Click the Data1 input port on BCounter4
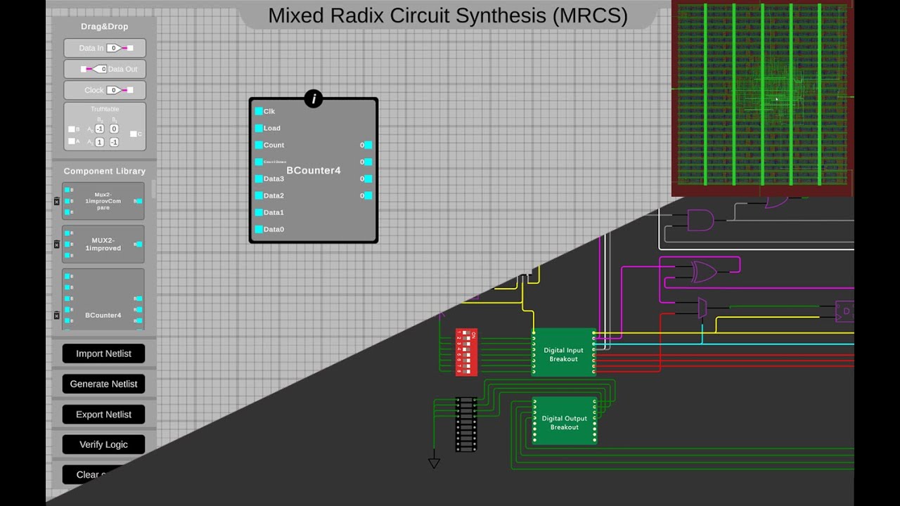900x506 pixels. click(259, 212)
